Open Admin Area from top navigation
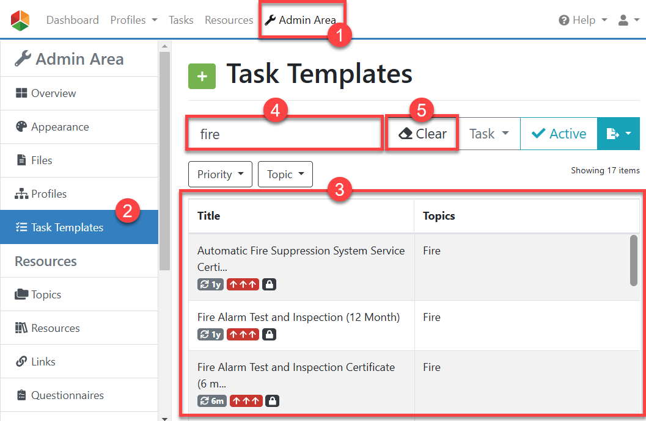 click(x=300, y=20)
